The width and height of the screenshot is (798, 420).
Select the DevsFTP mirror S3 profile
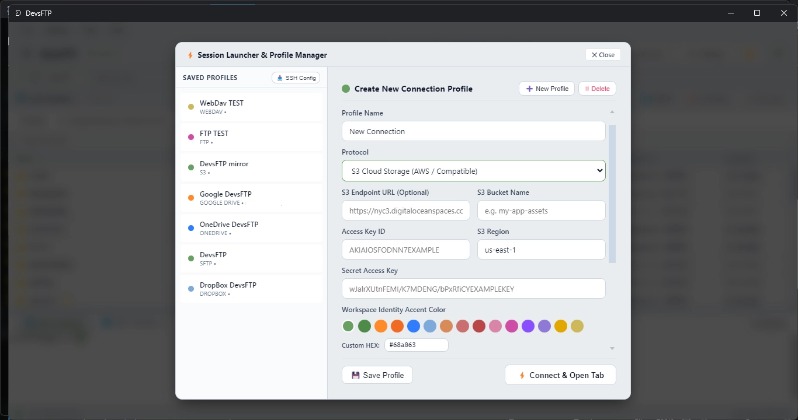click(252, 167)
